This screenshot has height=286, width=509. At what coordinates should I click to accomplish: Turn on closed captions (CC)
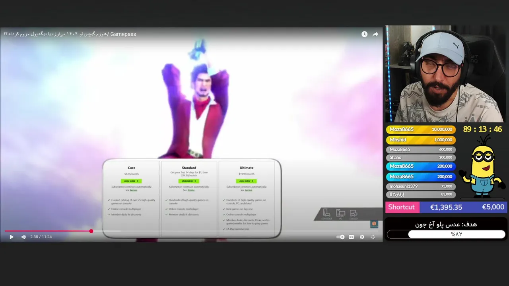point(351,237)
